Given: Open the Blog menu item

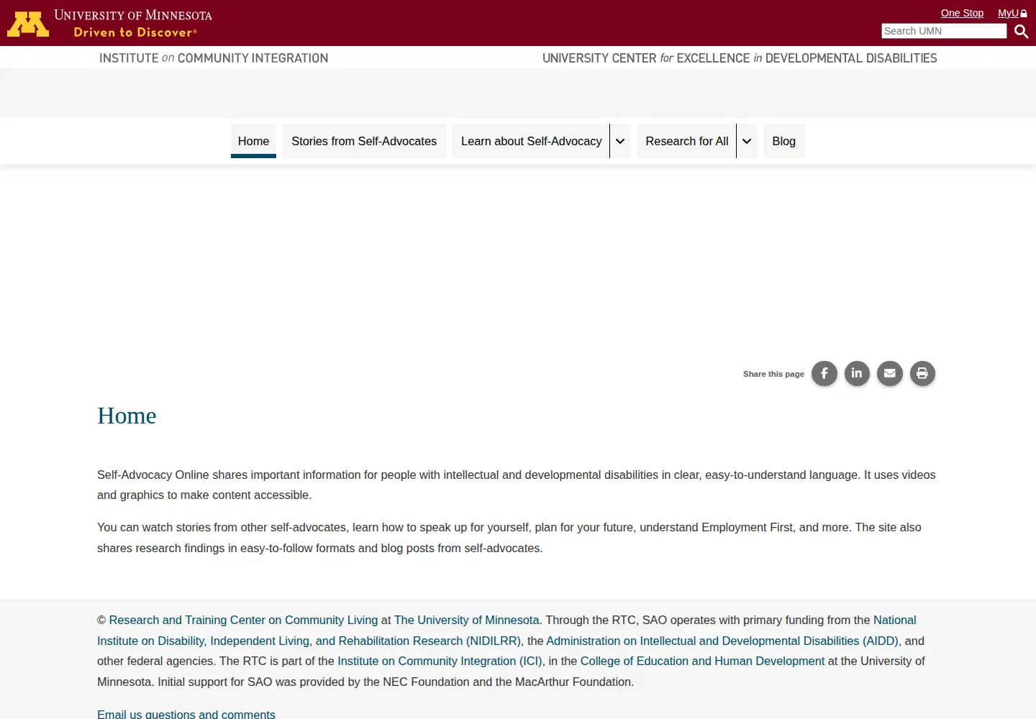Looking at the screenshot, I should (784, 141).
